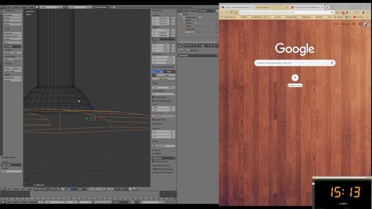
Task: Open the Object menu in 3D header
Action: (x=30, y=189)
